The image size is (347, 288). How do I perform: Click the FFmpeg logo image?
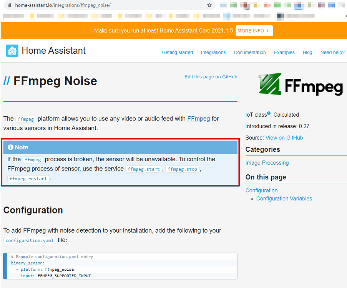click(301, 84)
